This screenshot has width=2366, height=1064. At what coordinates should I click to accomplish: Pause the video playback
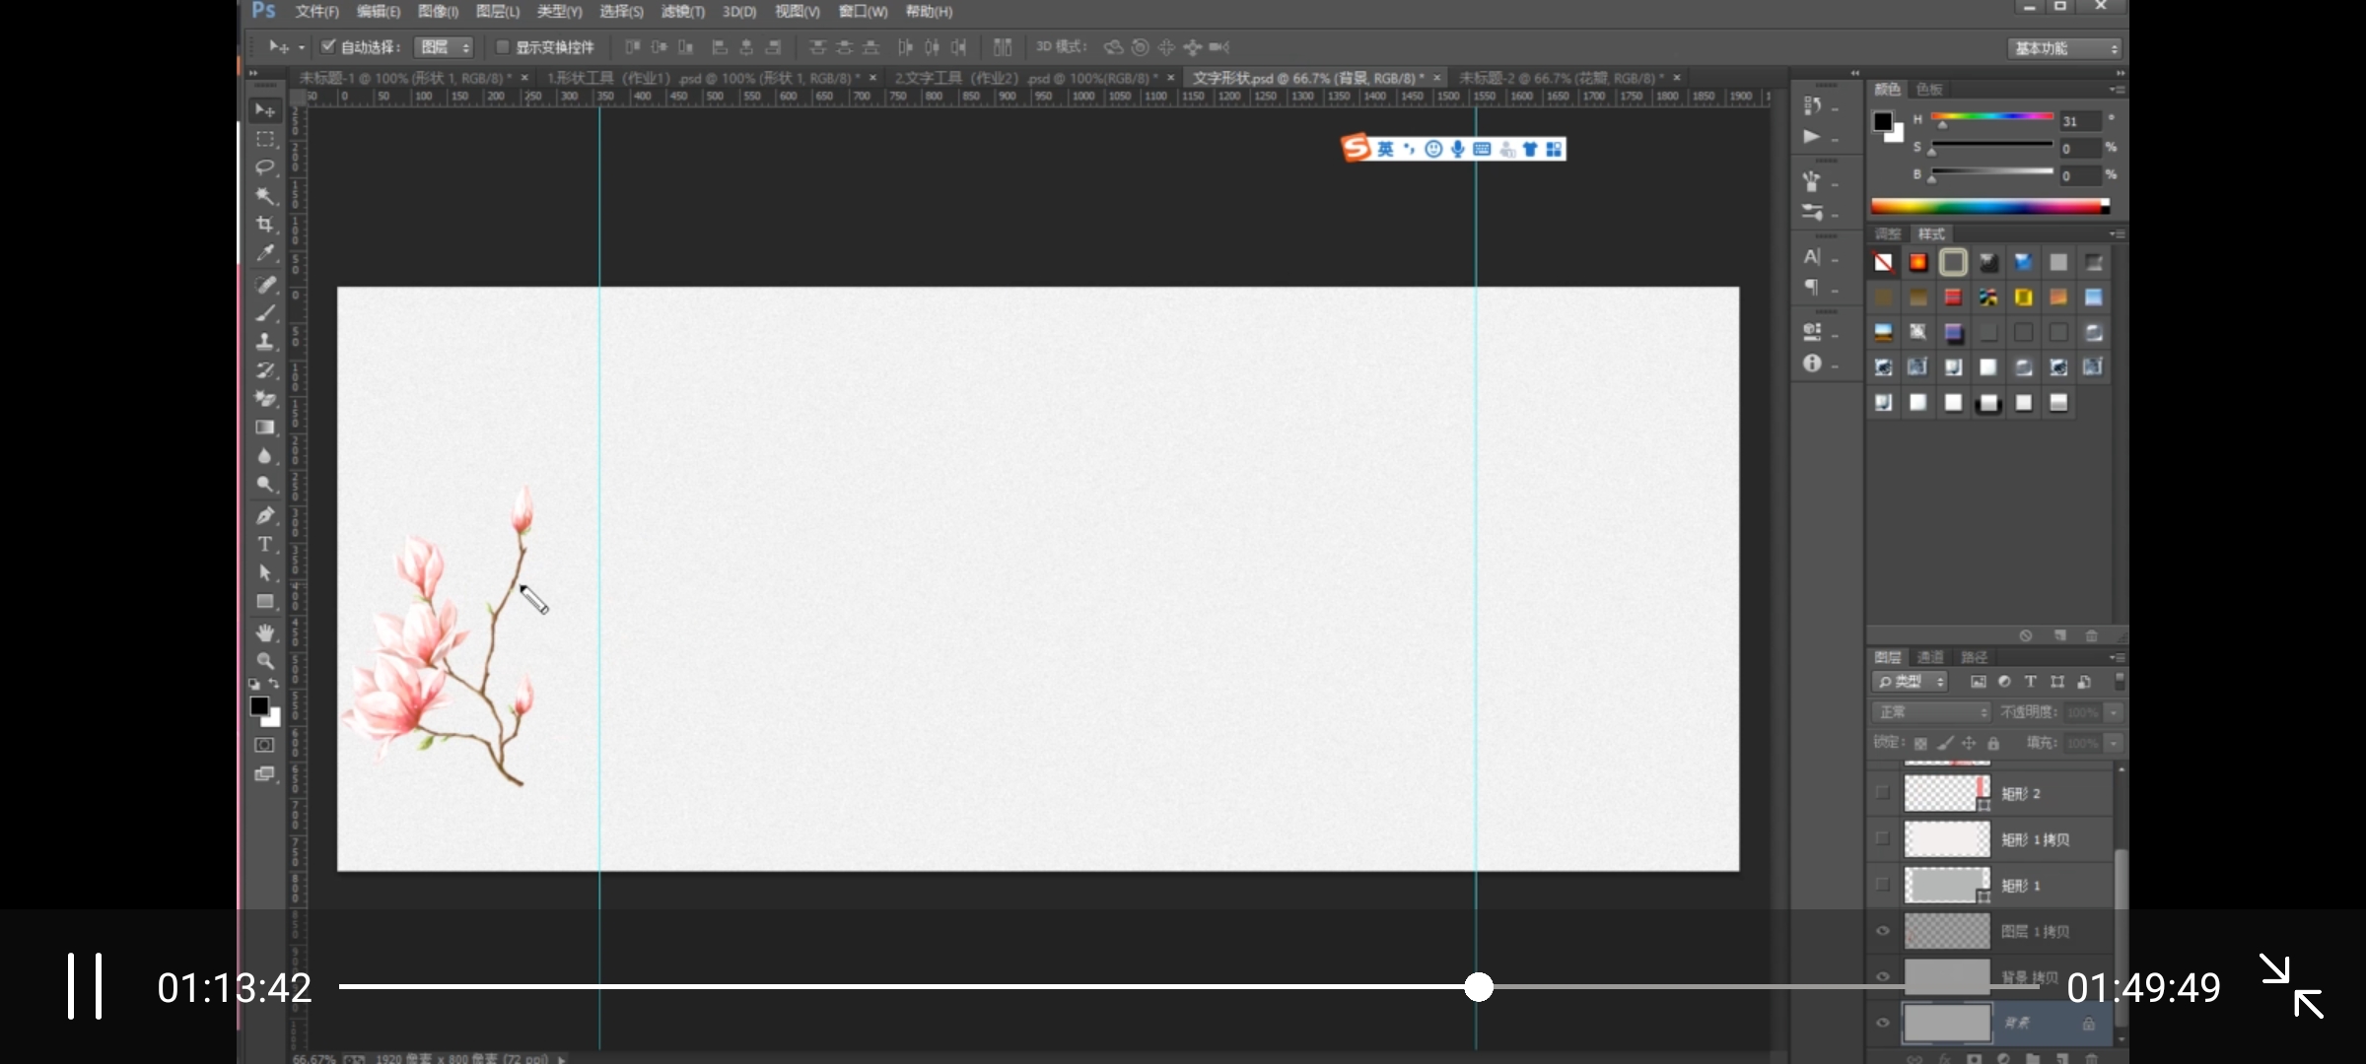(85, 986)
